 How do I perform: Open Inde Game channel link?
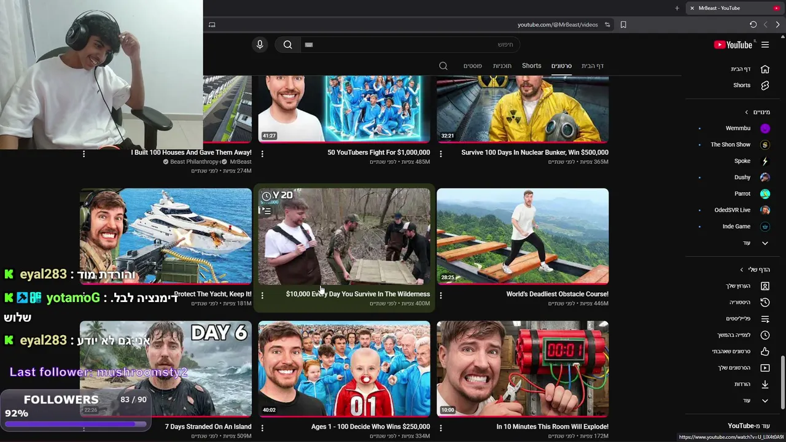click(736, 227)
